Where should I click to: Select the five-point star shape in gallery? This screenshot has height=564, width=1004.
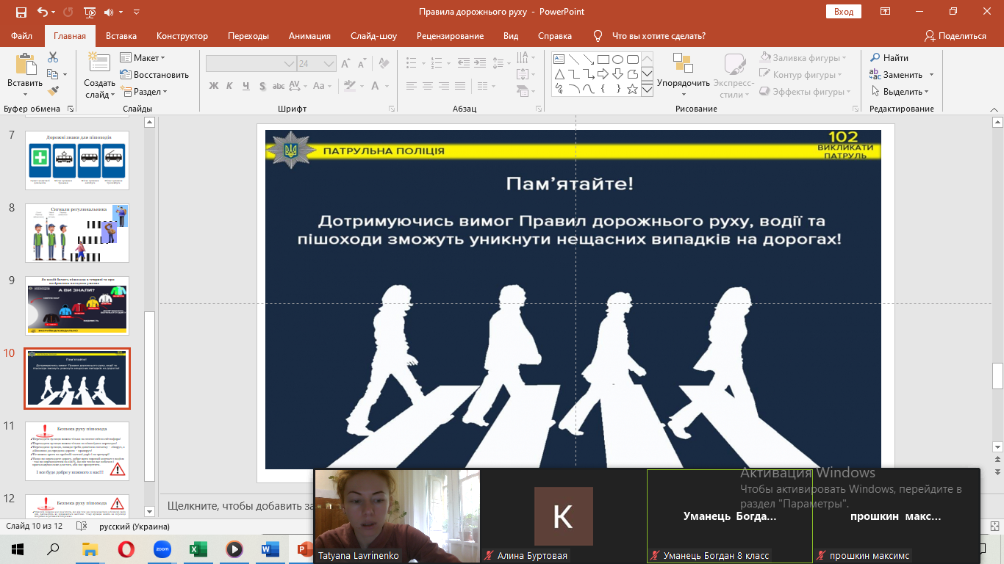[632, 88]
